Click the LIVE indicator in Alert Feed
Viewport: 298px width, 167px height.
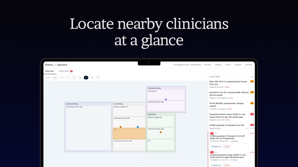252,77
